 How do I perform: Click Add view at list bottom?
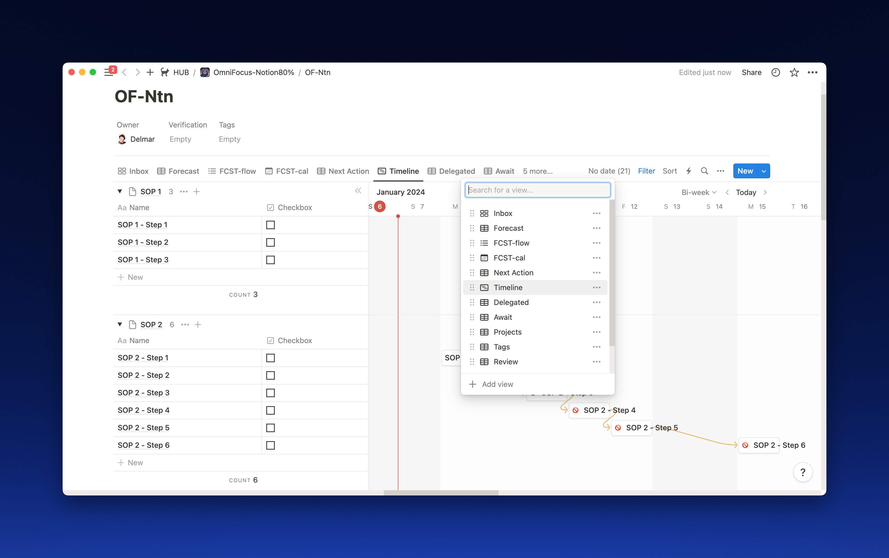tap(497, 384)
